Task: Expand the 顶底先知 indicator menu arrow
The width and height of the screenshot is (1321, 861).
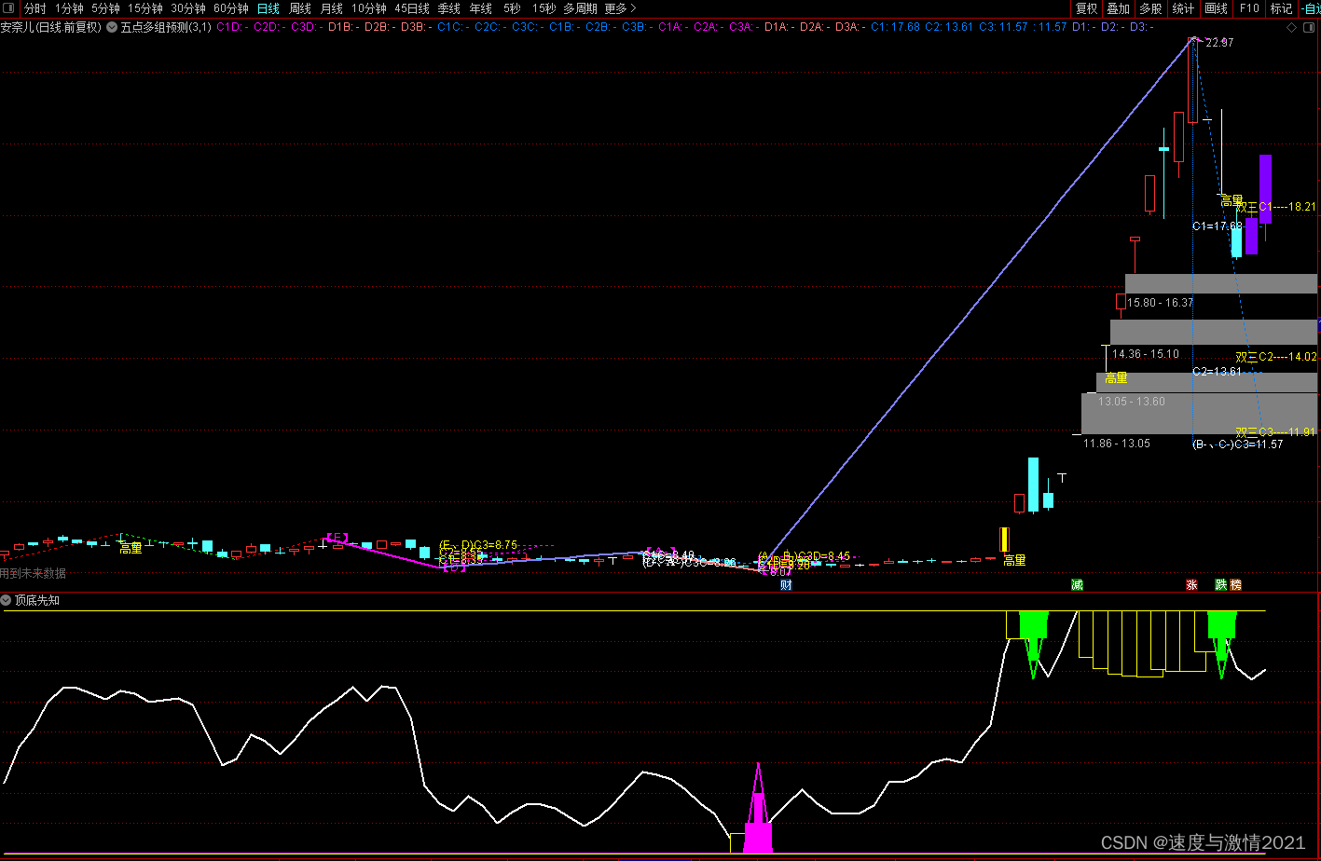Action: coord(6,600)
